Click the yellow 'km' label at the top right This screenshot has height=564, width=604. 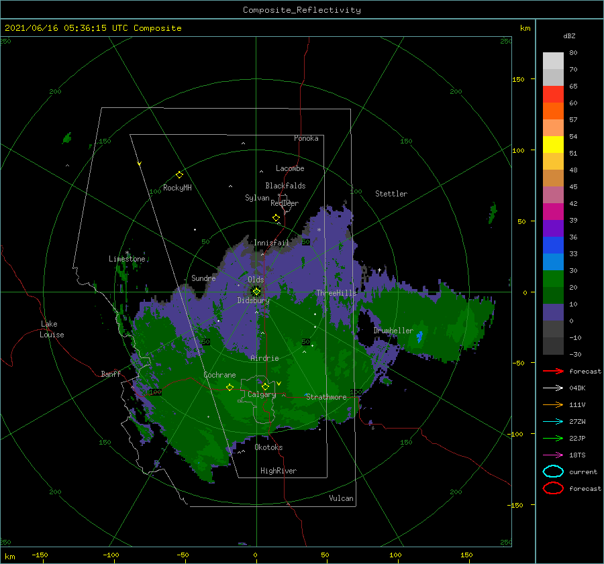(x=525, y=28)
